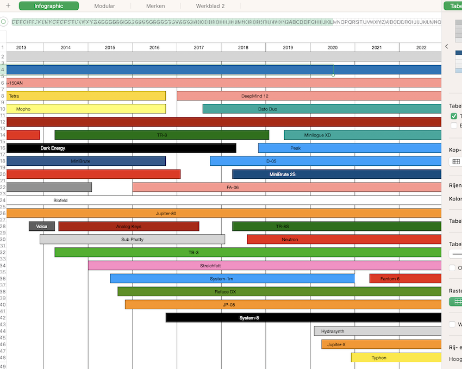Tick the empty checkbox right below the ticked one
The image size is (462, 369).
(x=454, y=126)
